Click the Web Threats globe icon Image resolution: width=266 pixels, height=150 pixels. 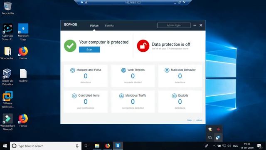(123, 70)
